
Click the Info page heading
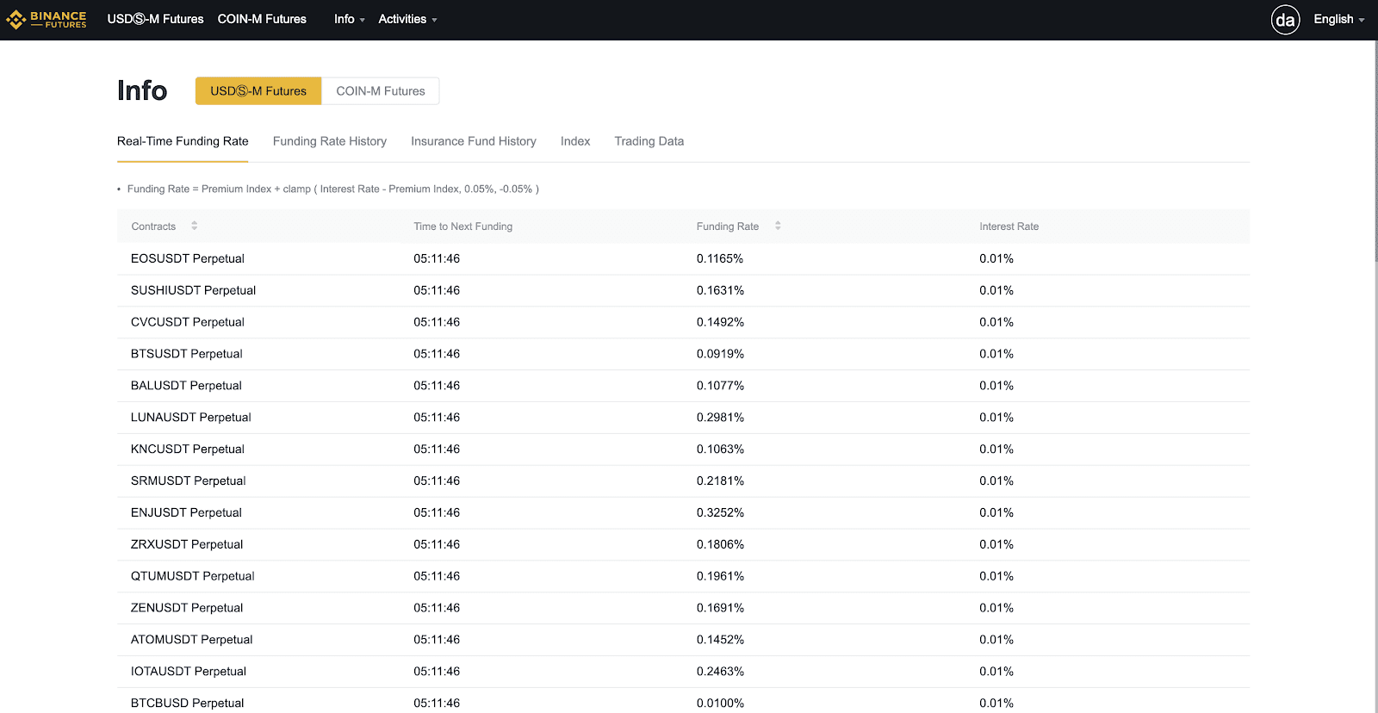tap(142, 90)
